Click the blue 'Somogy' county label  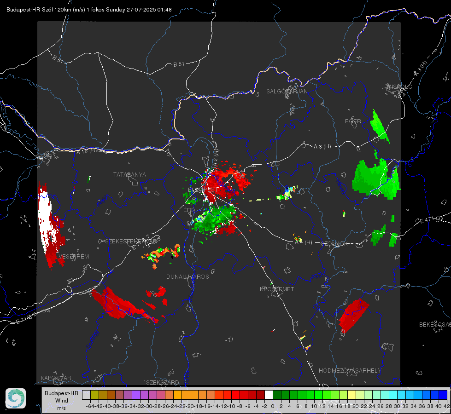[92, 339]
